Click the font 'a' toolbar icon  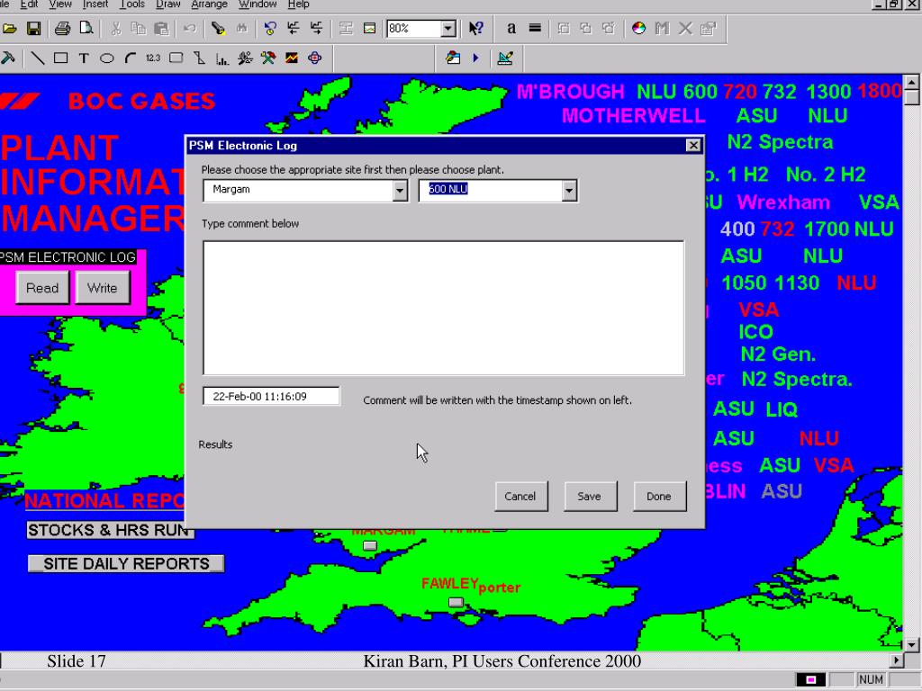[511, 28]
